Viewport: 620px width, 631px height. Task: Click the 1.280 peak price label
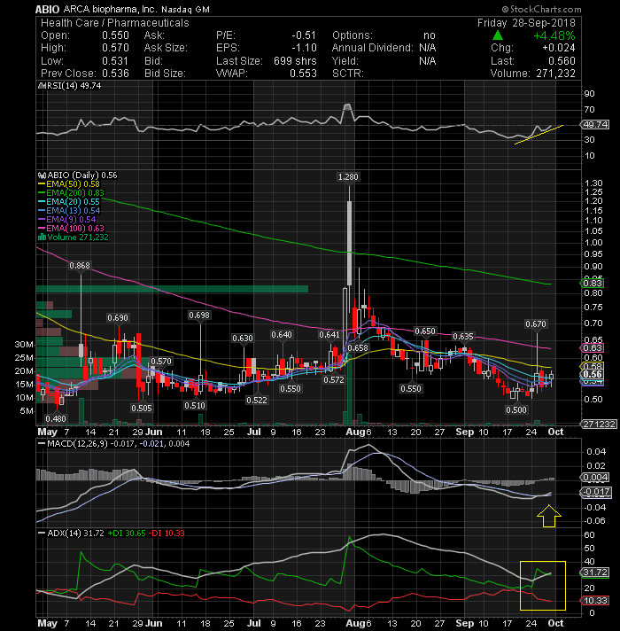coord(348,176)
